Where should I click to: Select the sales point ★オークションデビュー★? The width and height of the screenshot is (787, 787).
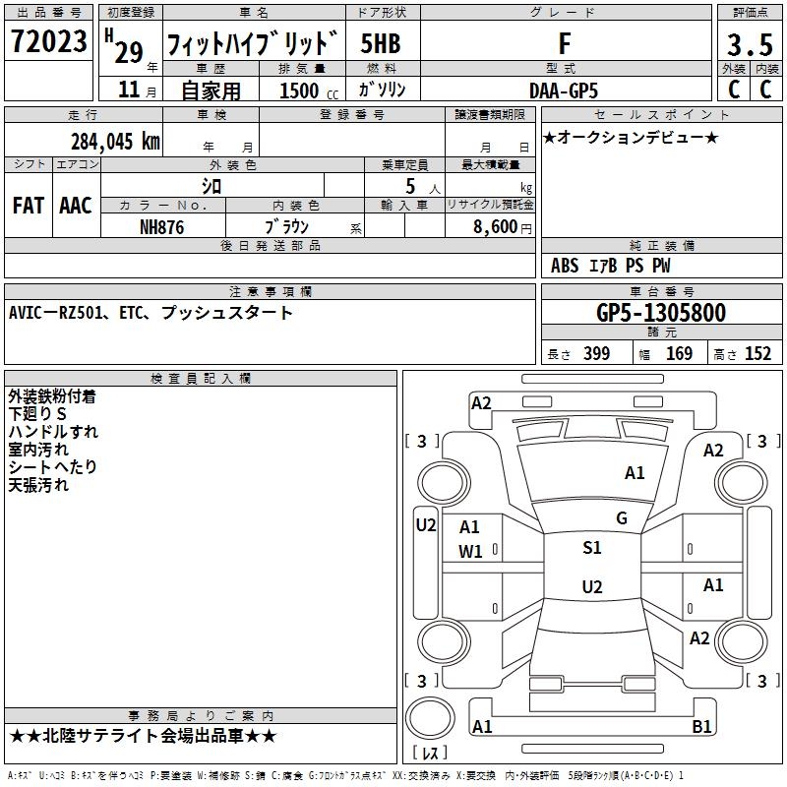(x=631, y=137)
